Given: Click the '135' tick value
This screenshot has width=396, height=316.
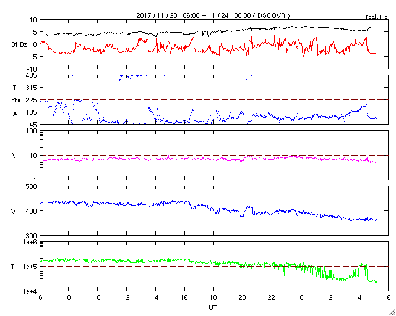Looking at the screenshot, I should 32,112.
